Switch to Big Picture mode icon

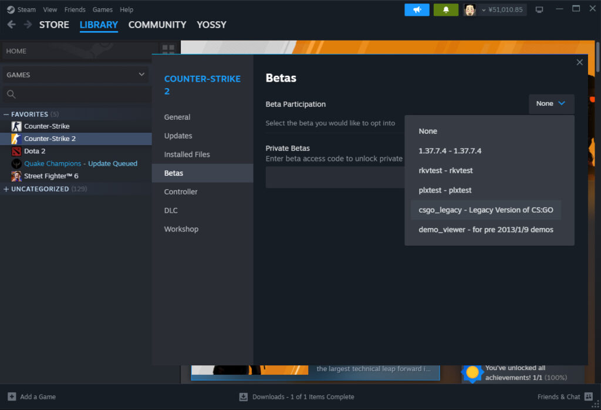click(x=539, y=9)
